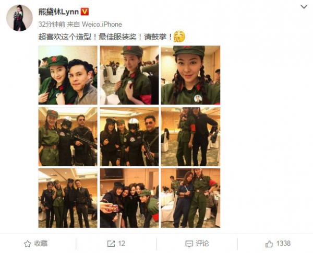The height and width of the screenshot is (253, 313).
Task: Click the orange verified V badge
Action: point(85,12)
